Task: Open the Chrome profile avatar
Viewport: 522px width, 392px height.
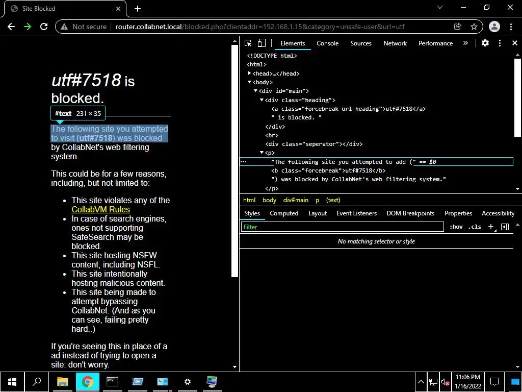Action: pos(494,27)
